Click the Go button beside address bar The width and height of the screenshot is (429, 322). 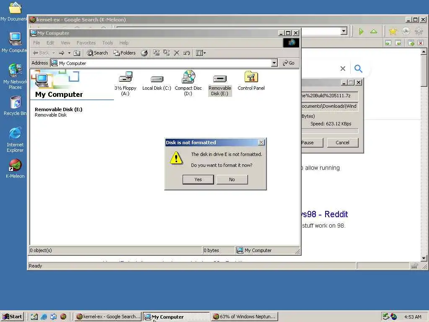pyautogui.click(x=288, y=63)
